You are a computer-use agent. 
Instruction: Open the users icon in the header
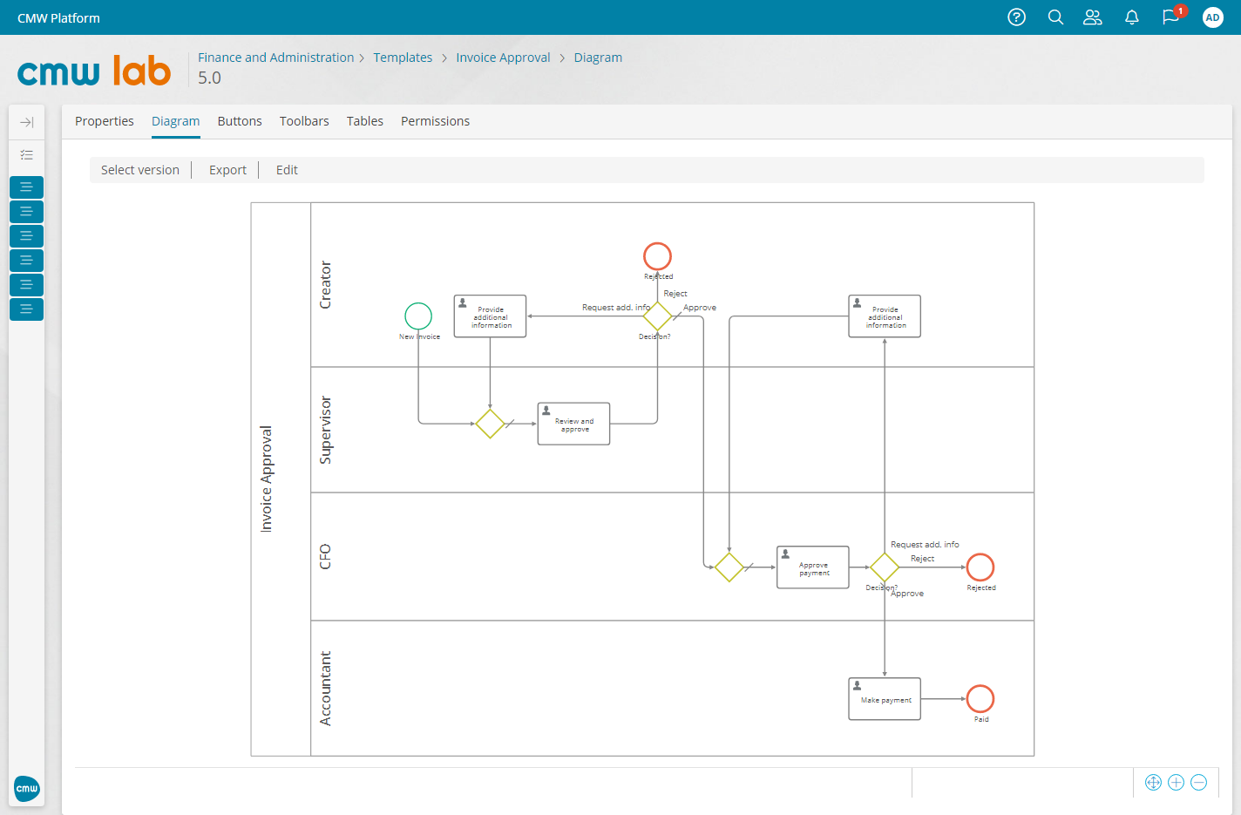[x=1092, y=17]
